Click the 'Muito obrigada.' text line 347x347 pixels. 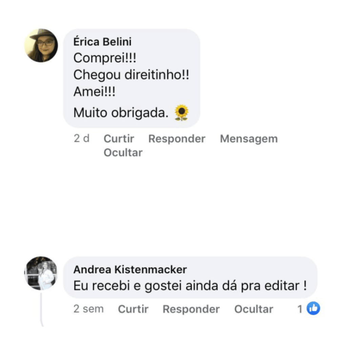tap(121, 113)
